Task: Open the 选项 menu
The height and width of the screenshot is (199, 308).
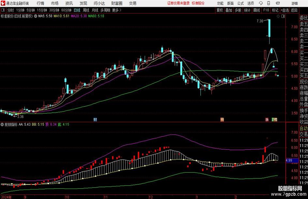Action: click(x=250, y=3)
